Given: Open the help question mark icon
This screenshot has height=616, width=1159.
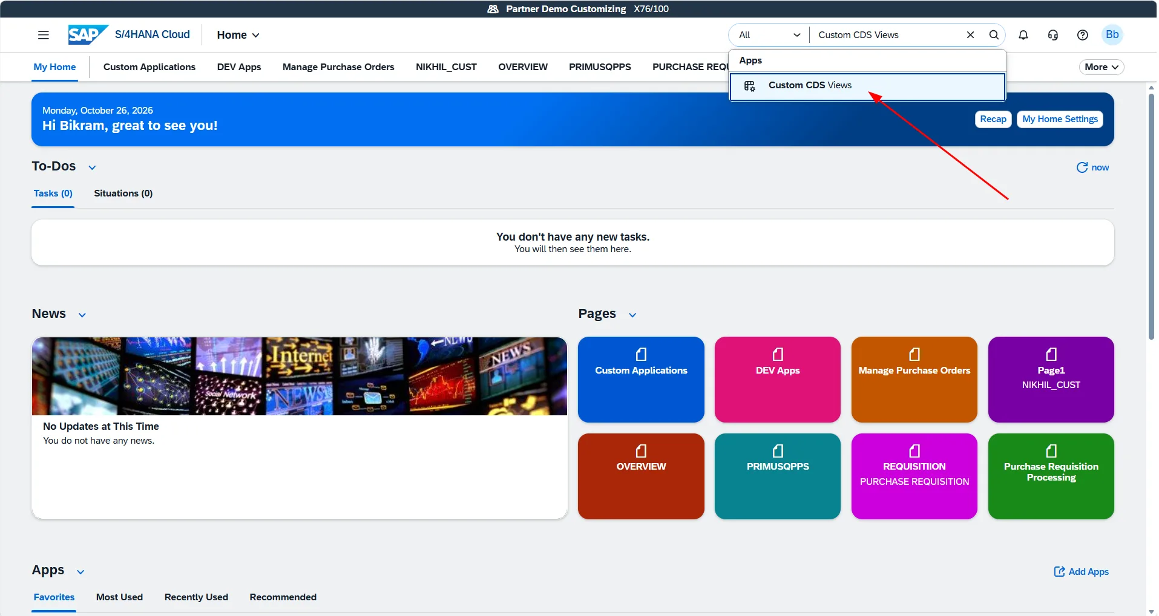Looking at the screenshot, I should pyautogui.click(x=1083, y=35).
